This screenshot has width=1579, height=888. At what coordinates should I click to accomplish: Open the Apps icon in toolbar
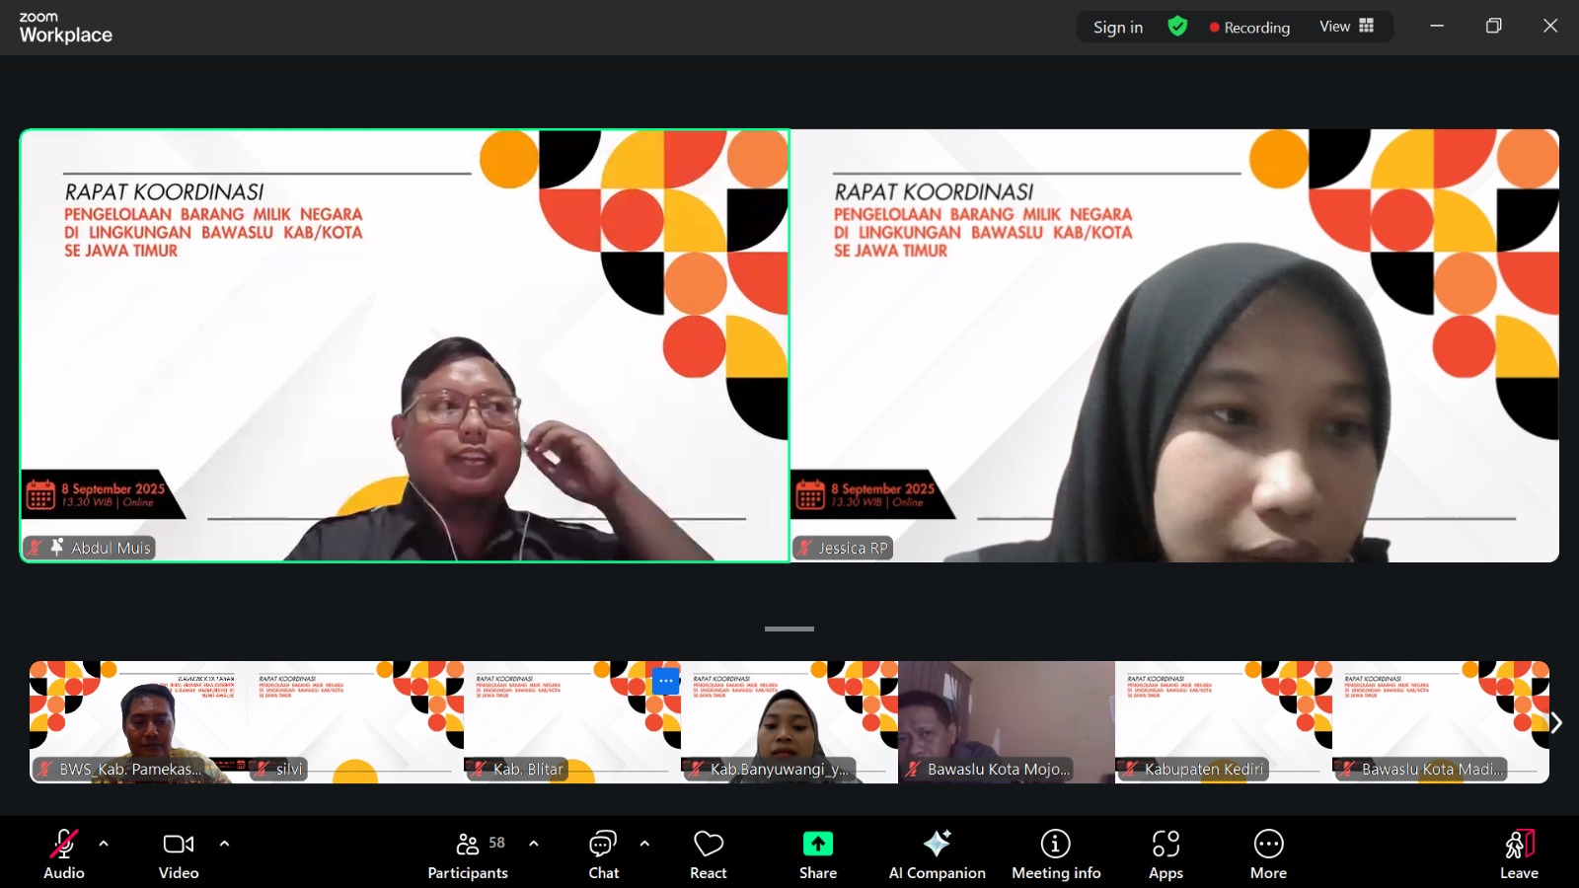click(1165, 845)
